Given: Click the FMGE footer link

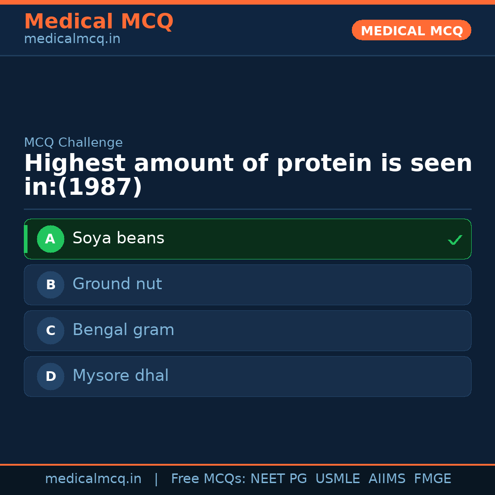Looking at the screenshot, I should click(432, 478).
